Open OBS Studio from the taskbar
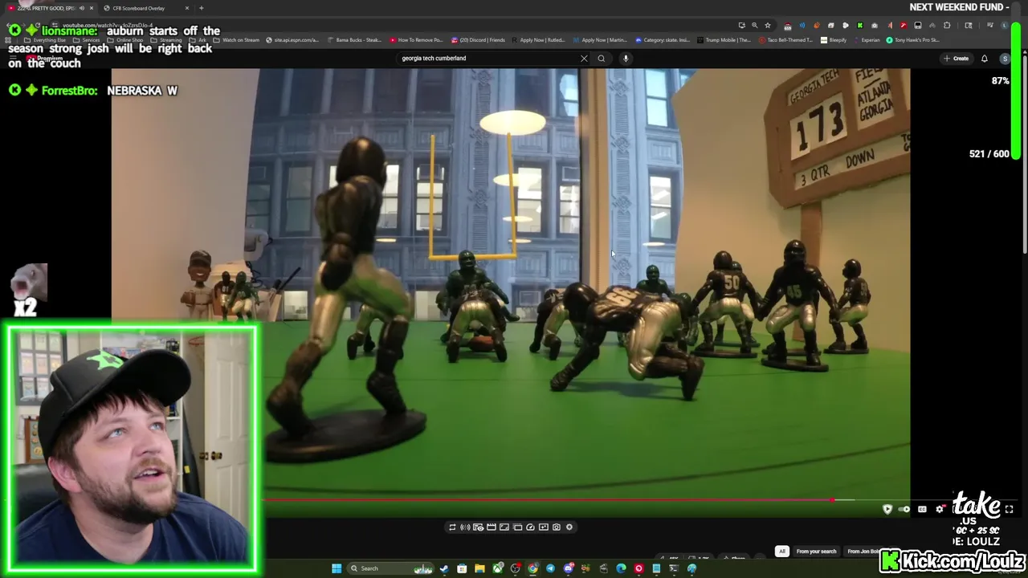The height and width of the screenshot is (578, 1028). click(516, 568)
